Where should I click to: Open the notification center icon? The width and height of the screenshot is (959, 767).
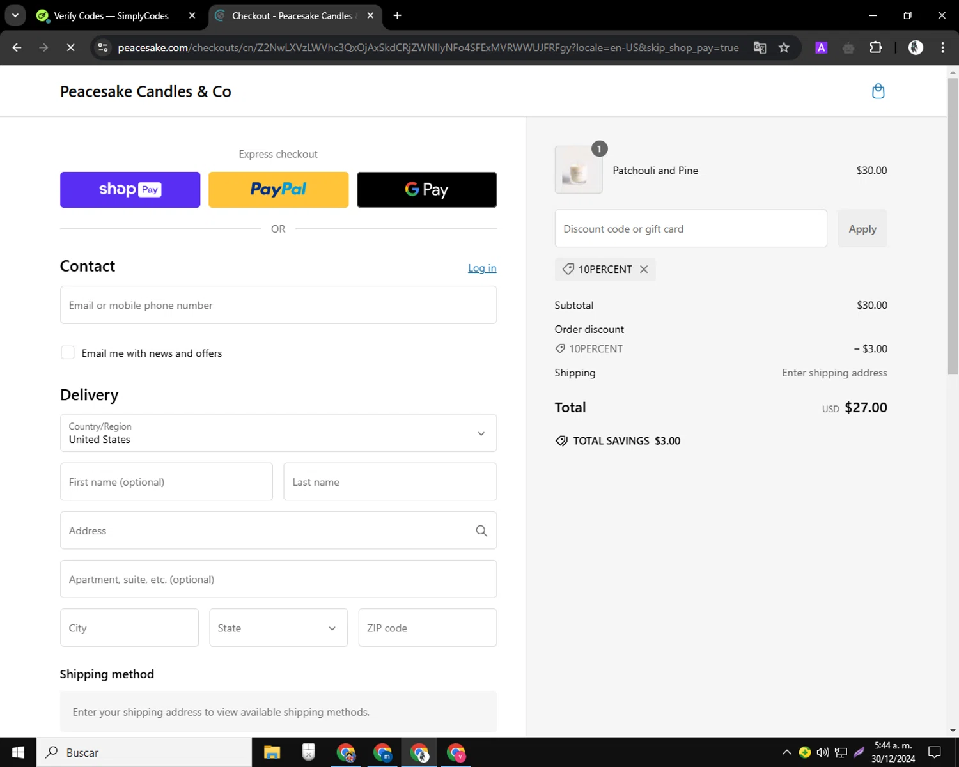pos(935,752)
